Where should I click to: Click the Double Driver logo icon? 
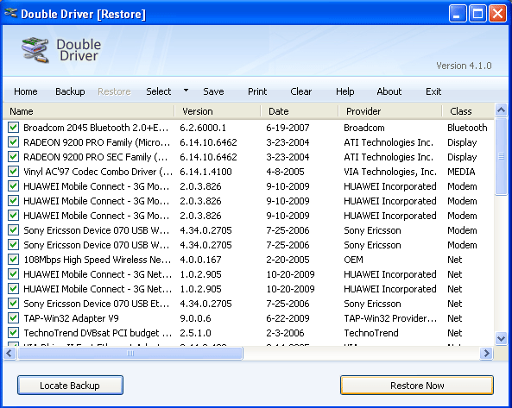[x=35, y=50]
